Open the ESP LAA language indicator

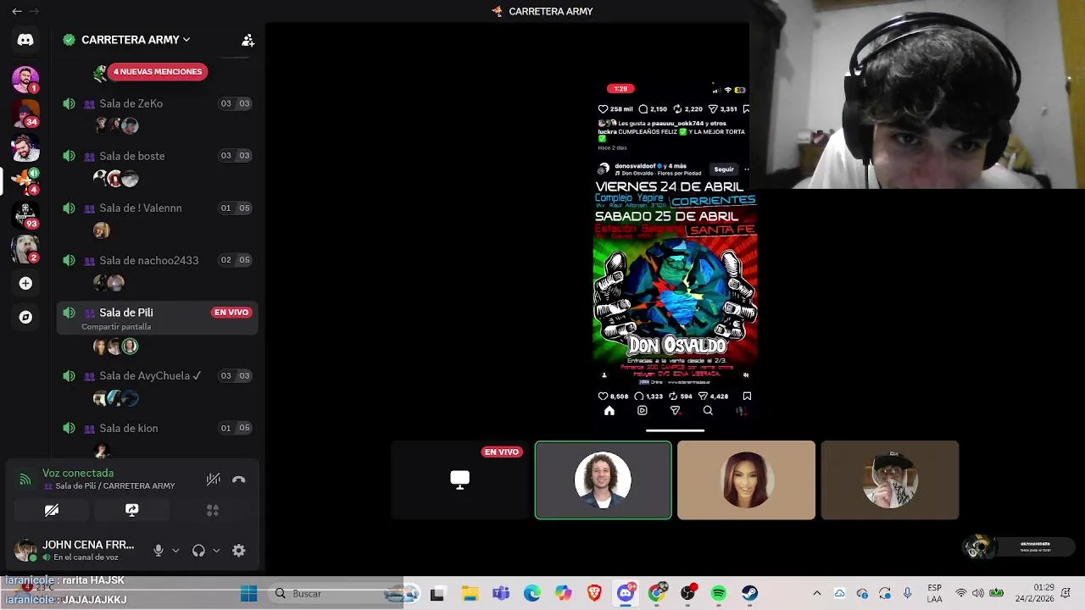pyautogui.click(x=935, y=593)
